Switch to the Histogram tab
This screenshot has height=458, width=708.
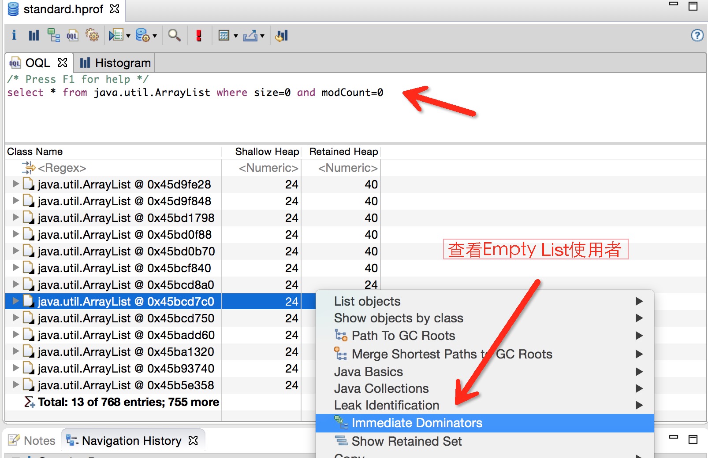pos(115,63)
